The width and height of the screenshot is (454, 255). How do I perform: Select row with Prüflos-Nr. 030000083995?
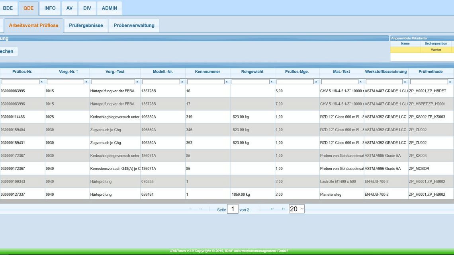click(x=227, y=91)
